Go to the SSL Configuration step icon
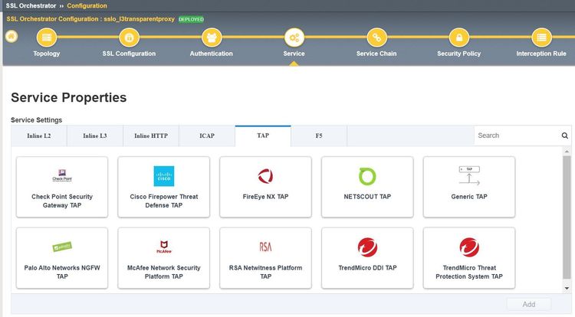 tap(129, 37)
